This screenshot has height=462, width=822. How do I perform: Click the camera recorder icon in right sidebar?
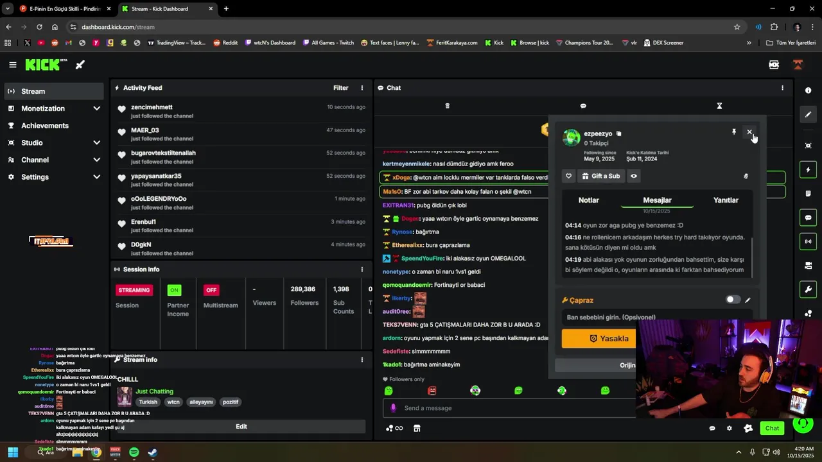[x=809, y=265]
